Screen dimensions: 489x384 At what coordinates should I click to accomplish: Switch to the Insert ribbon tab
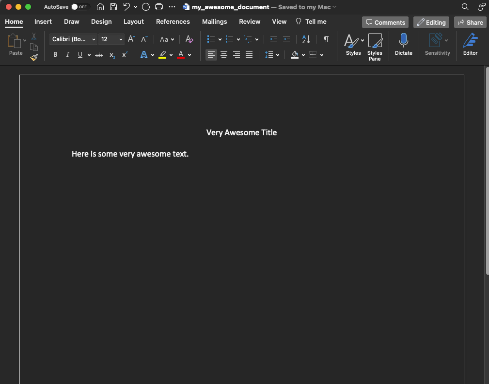tap(43, 21)
